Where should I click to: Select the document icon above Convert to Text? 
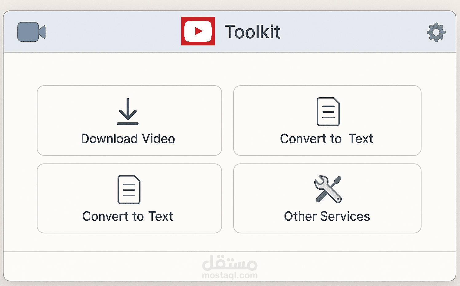click(x=328, y=111)
